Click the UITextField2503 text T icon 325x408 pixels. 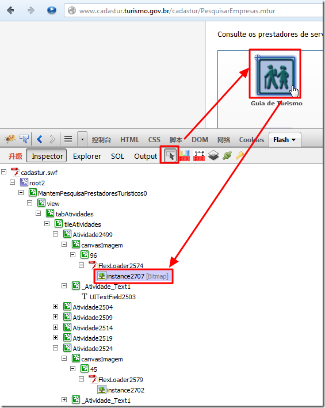(x=85, y=296)
